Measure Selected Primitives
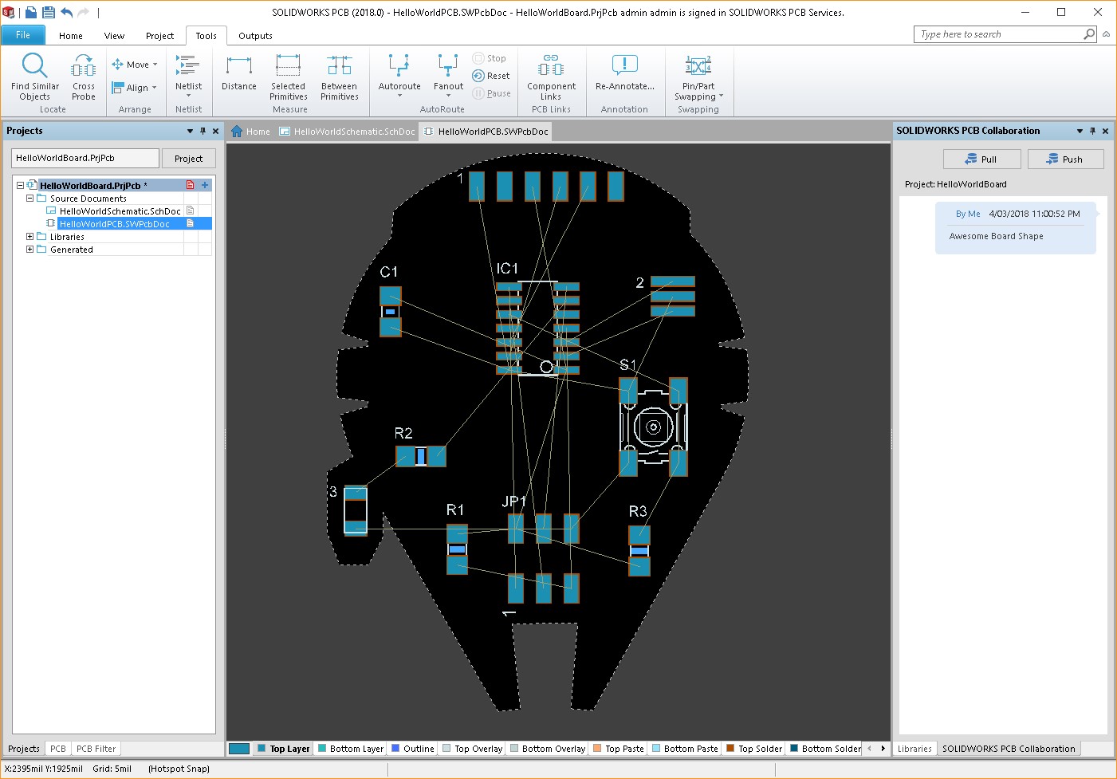The height and width of the screenshot is (779, 1117). point(289,77)
